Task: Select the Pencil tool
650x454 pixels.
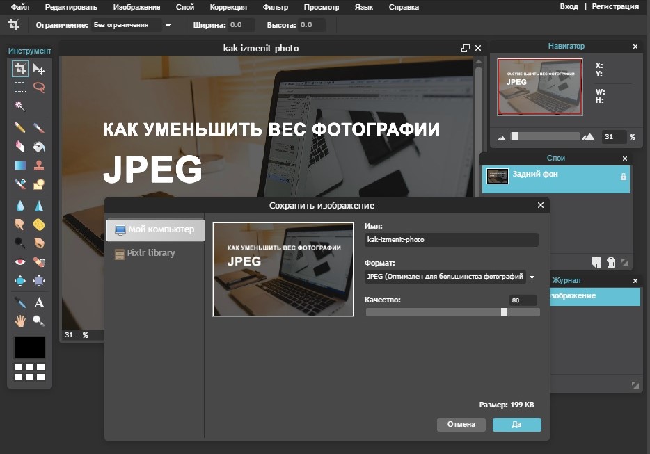Action: (x=20, y=128)
